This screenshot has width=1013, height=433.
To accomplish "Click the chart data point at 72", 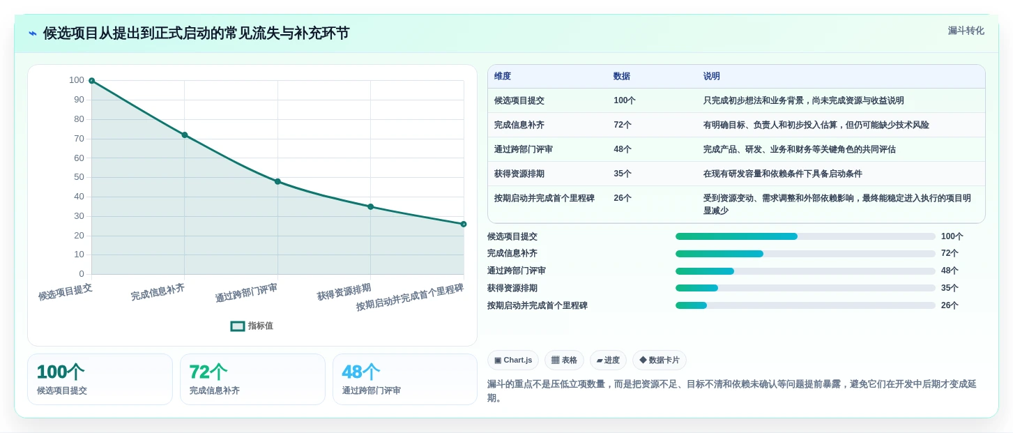I will click(x=185, y=135).
